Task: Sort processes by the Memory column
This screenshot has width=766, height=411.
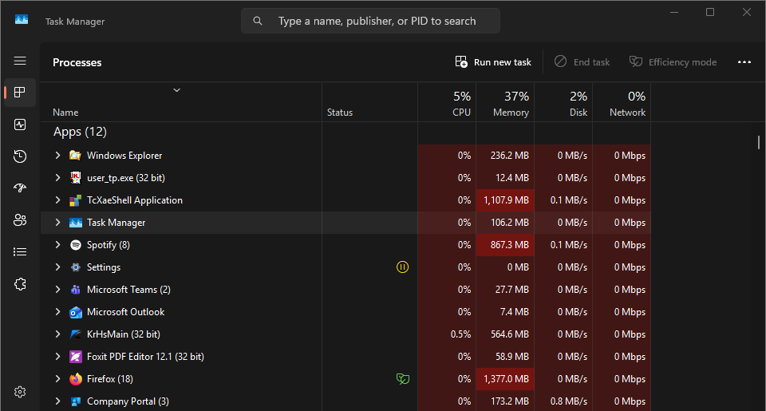Action: pos(505,103)
